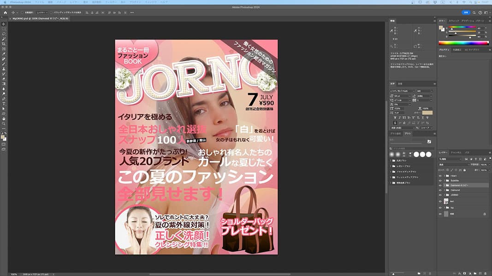Toggle visibility of the JORNO layer group

point(440,195)
